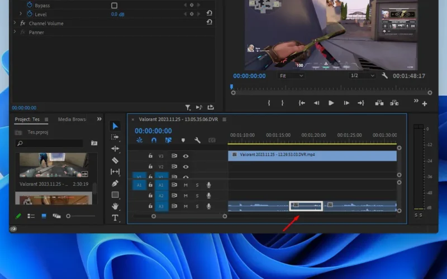The width and height of the screenshot is (447, 279).
Task: Choose the Rectangle tool
Action: 115,195
